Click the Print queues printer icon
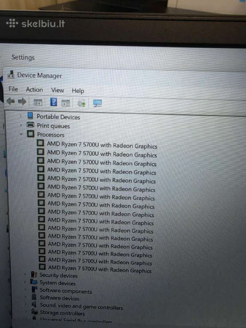246x328 pixels. coord(31,125)
